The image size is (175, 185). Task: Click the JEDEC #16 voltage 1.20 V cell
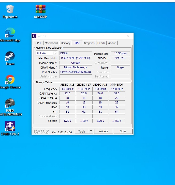[x=67, y=121]
